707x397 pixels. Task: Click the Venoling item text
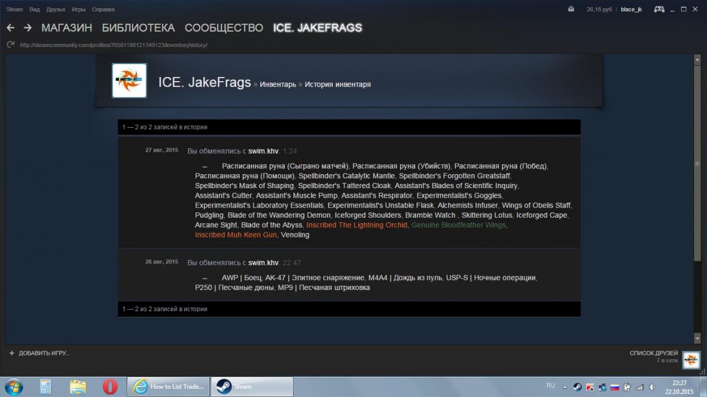coord(295,235)
